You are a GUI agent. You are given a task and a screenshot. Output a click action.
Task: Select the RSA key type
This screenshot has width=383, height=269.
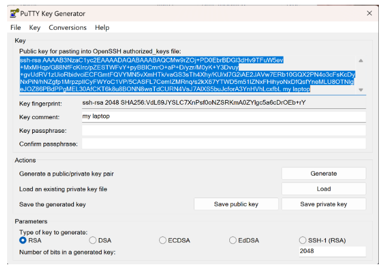(x=23, y=240)
